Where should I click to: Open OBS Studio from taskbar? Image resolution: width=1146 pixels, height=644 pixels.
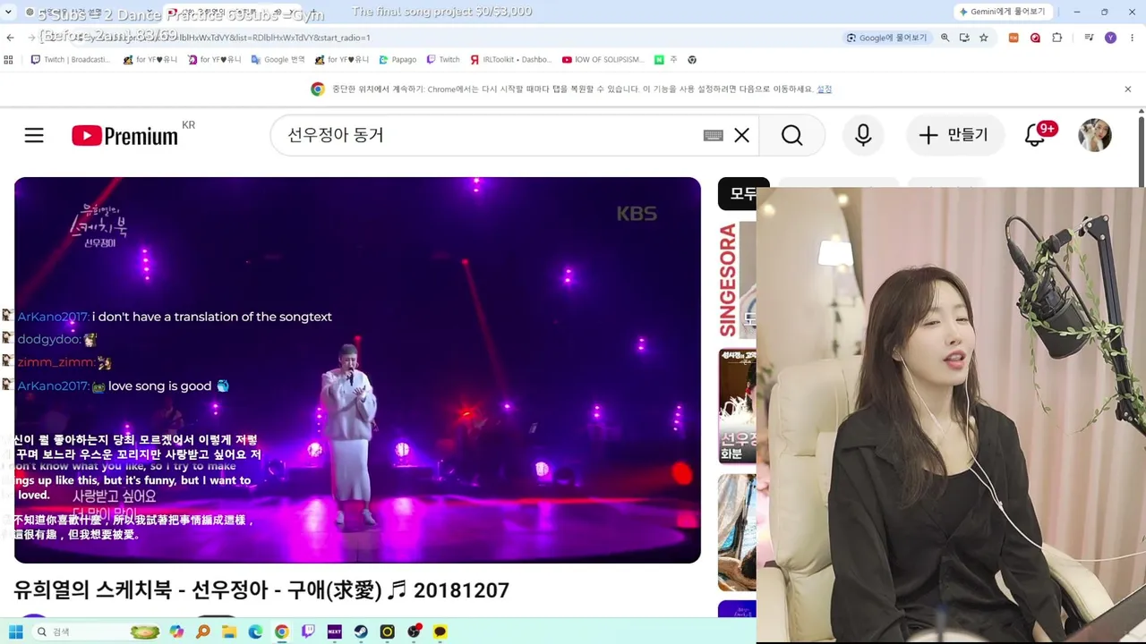coord(414,631)
